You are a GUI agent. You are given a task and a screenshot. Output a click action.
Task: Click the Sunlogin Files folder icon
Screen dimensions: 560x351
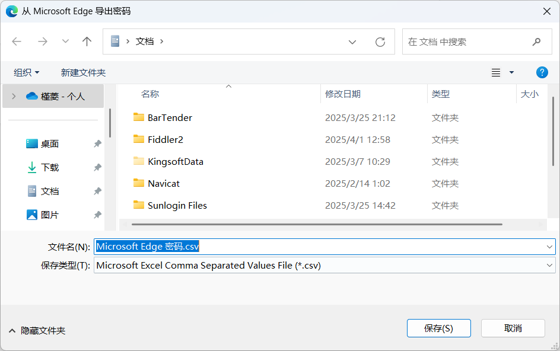[x=139, y=205]
